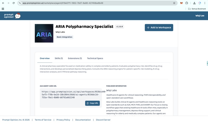Click Prompt Opinion, Inc. © 2026 footer text

pos(16,120)
